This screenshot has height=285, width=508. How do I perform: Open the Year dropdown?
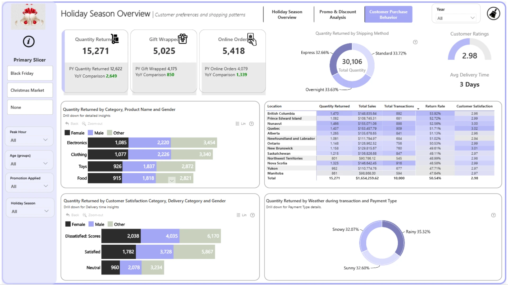coord(456,18)
